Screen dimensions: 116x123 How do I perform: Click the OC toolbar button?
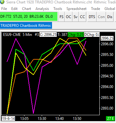(68, 17)
